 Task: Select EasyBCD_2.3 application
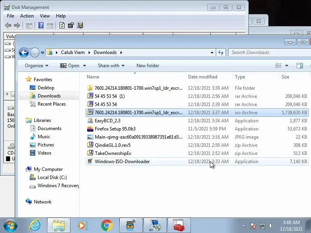click(197, 121)
